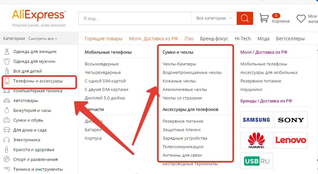Viewport: 318px width, 174px height.
Task: Click the Кожаные чехлы link
Action: 179,81
